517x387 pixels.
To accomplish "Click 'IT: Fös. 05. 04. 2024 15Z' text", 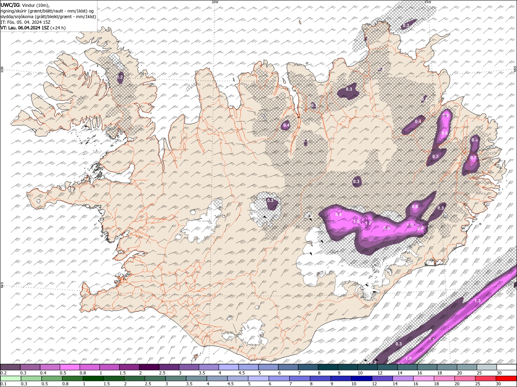I will (x=25, y=22).
